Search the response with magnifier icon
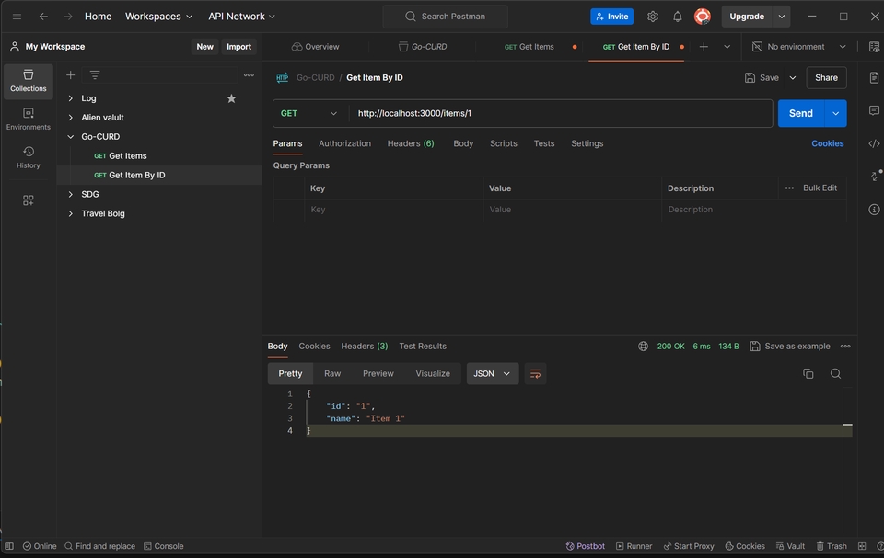This screenshot has height=558, width=884. [835, 373]
